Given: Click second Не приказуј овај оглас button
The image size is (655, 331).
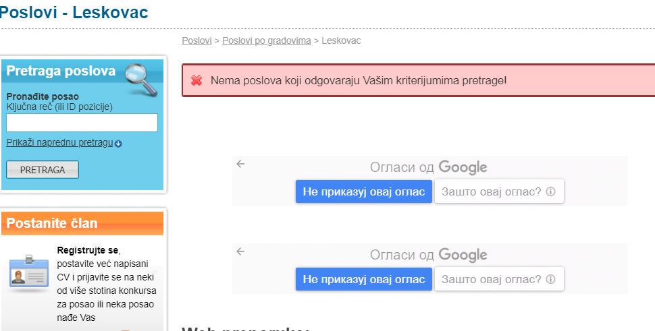Looking at the screenshot, I should (x=363, y=279).
